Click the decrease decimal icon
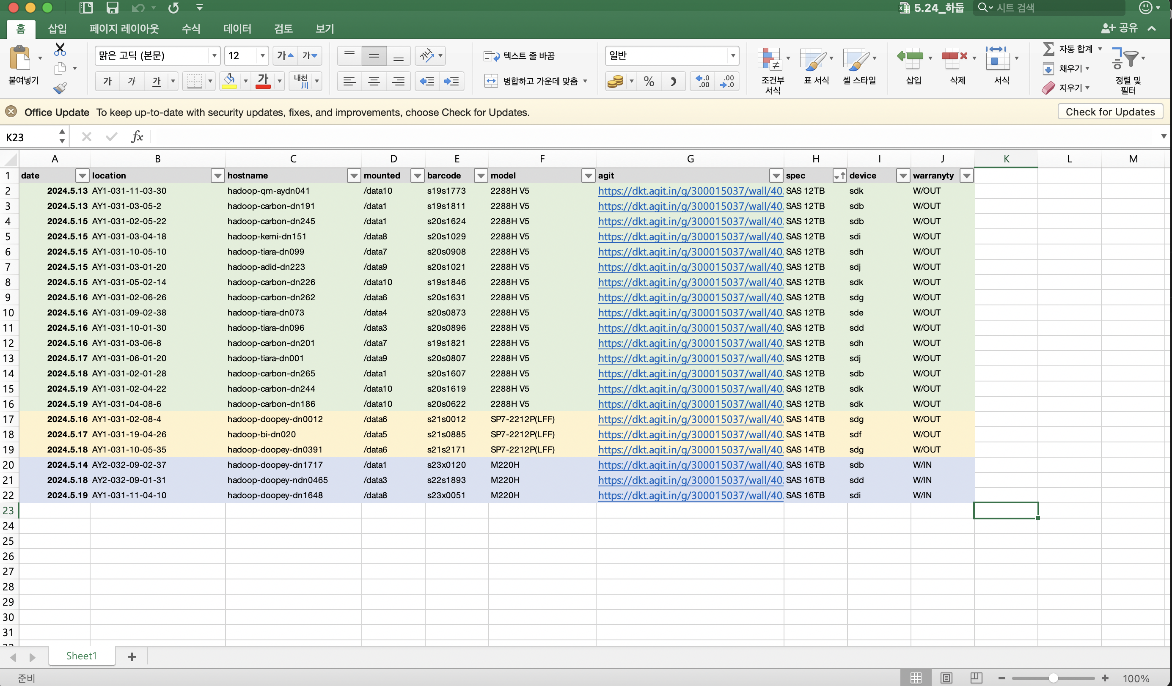This screenshot has height=686, width=1172. pyautogui.click(x=727, y=81)
